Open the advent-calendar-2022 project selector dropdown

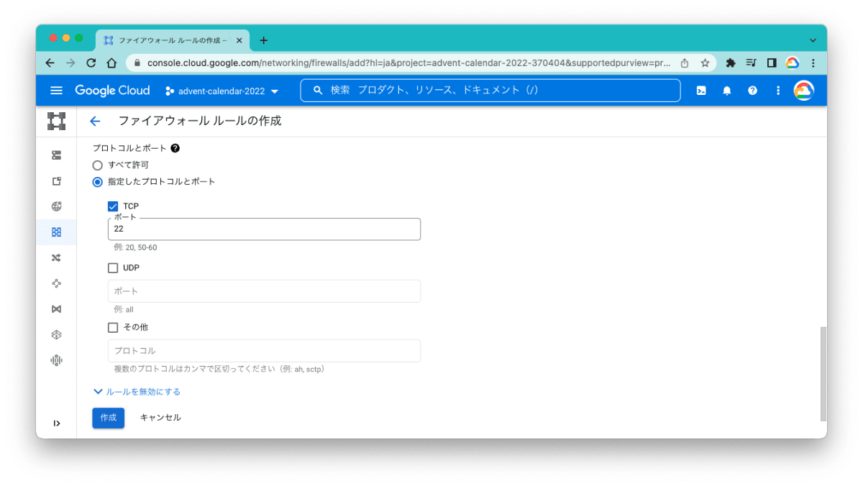pos(222,91)
